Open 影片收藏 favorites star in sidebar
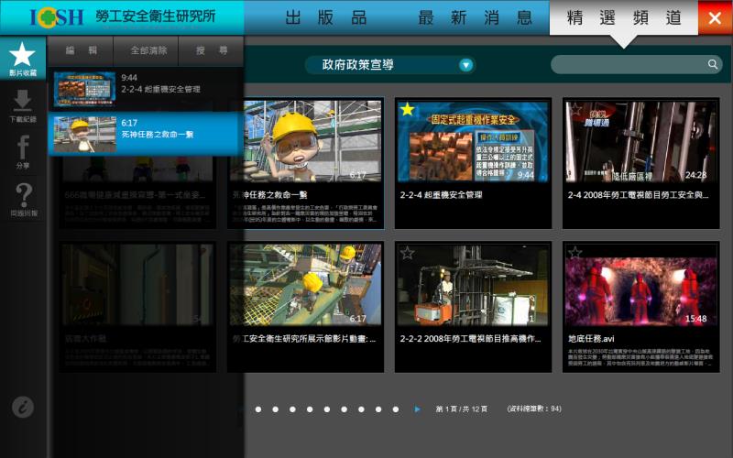733x458 pixels. tap(23, 59)
